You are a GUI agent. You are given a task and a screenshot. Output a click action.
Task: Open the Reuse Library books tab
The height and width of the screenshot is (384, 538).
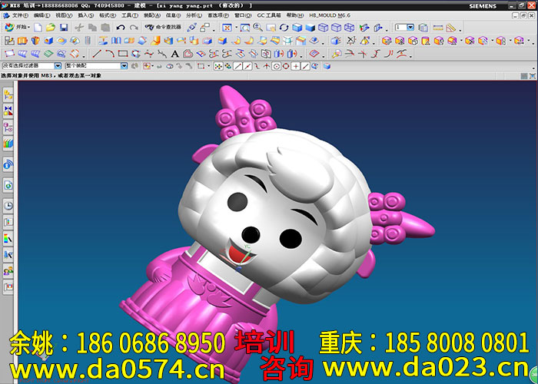8,144
